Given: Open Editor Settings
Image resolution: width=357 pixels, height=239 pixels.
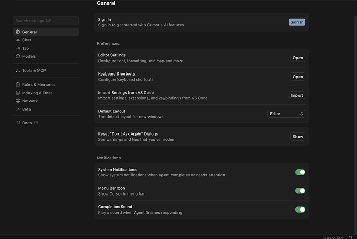Looking at the screenshot, I should coord(297,58).
